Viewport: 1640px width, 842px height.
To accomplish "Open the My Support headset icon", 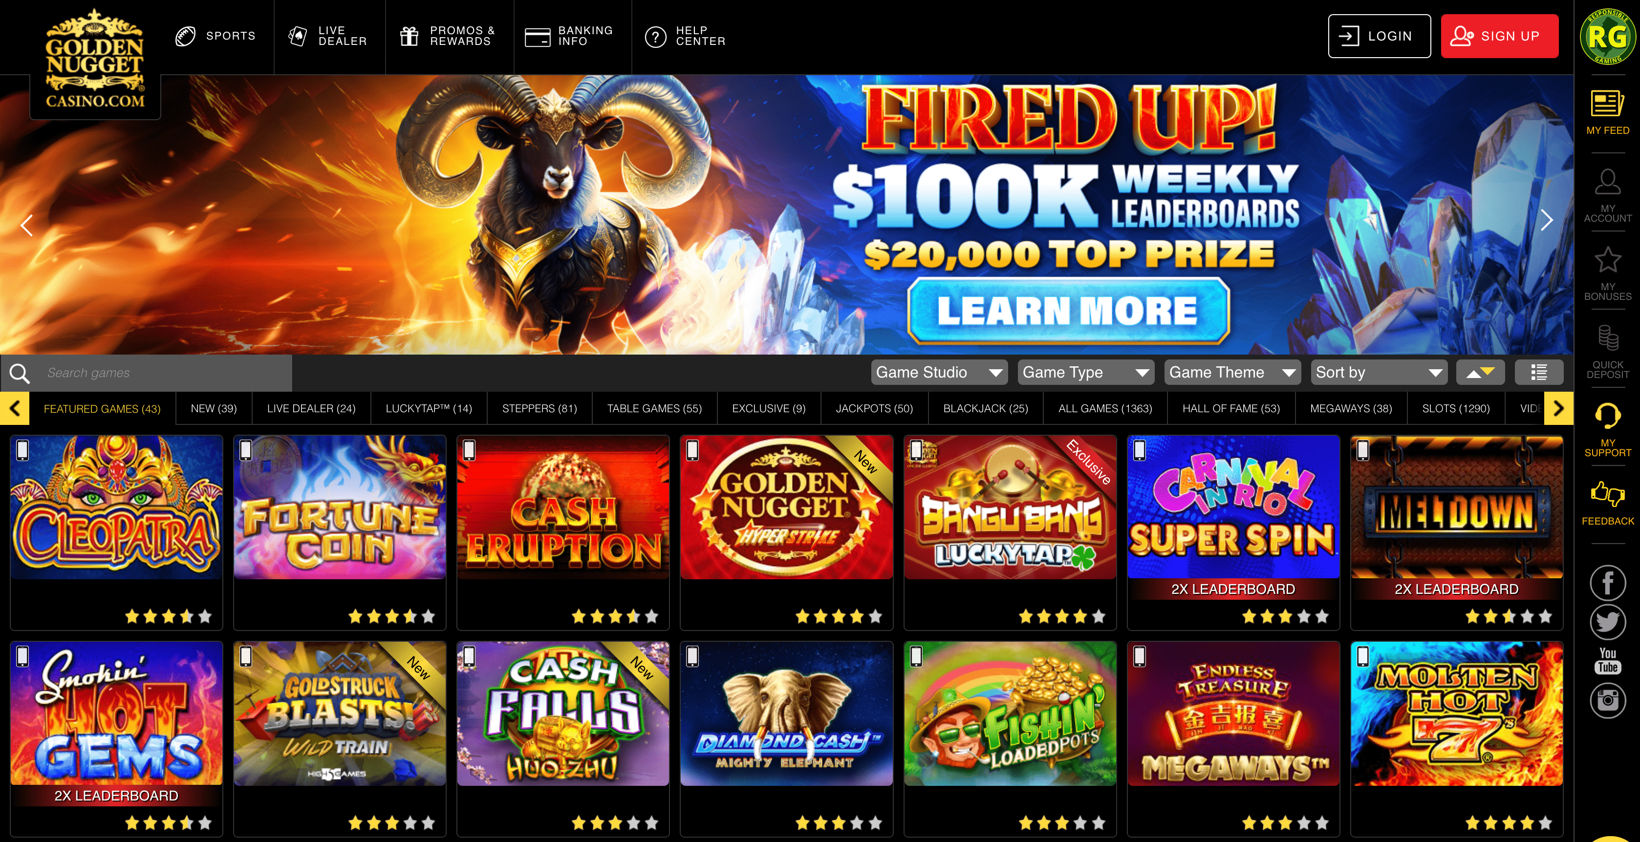I will point(1608,416).
